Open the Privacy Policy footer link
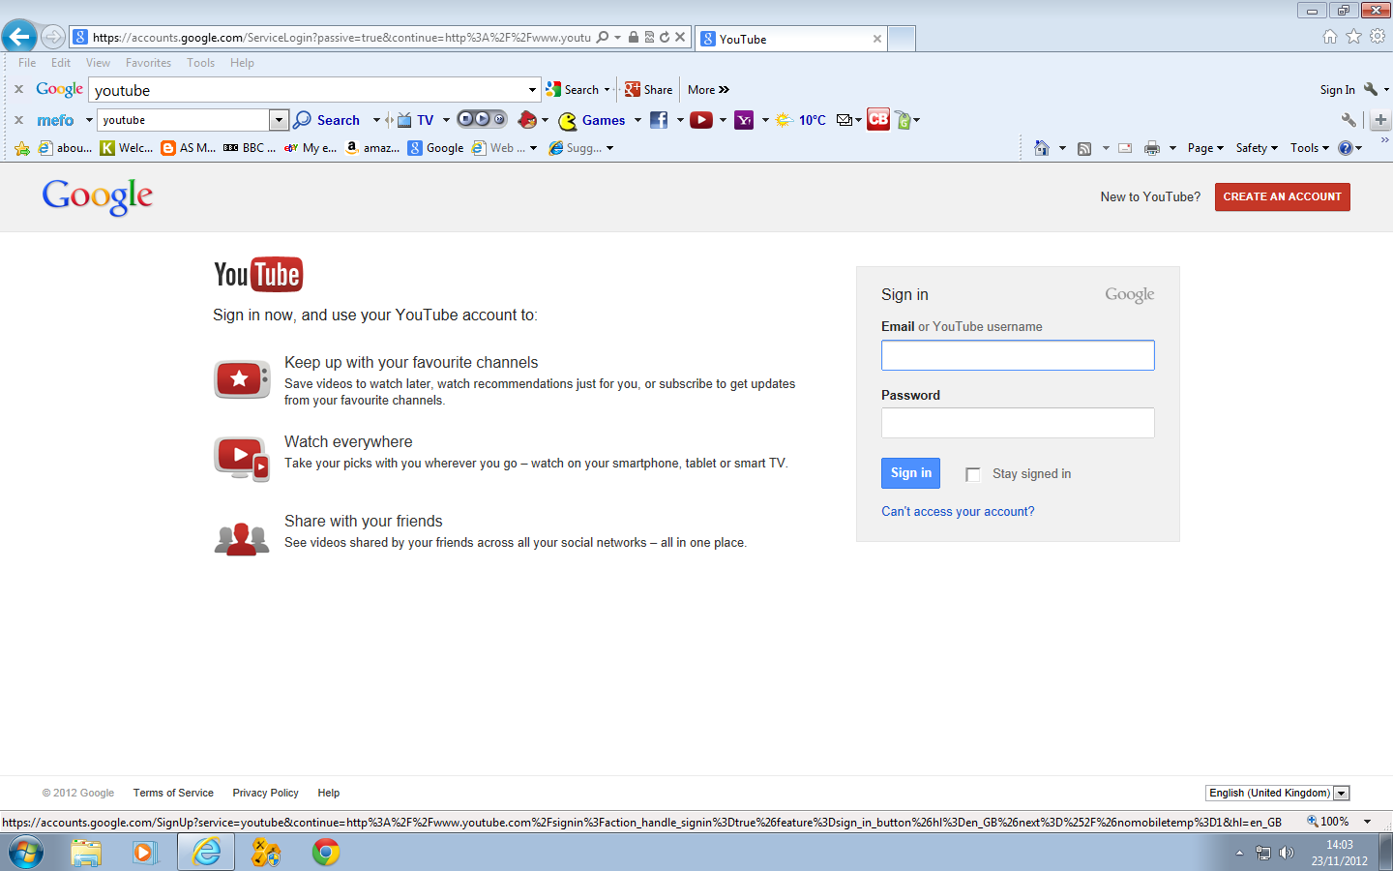1393x871 pixels. (265, 793)
